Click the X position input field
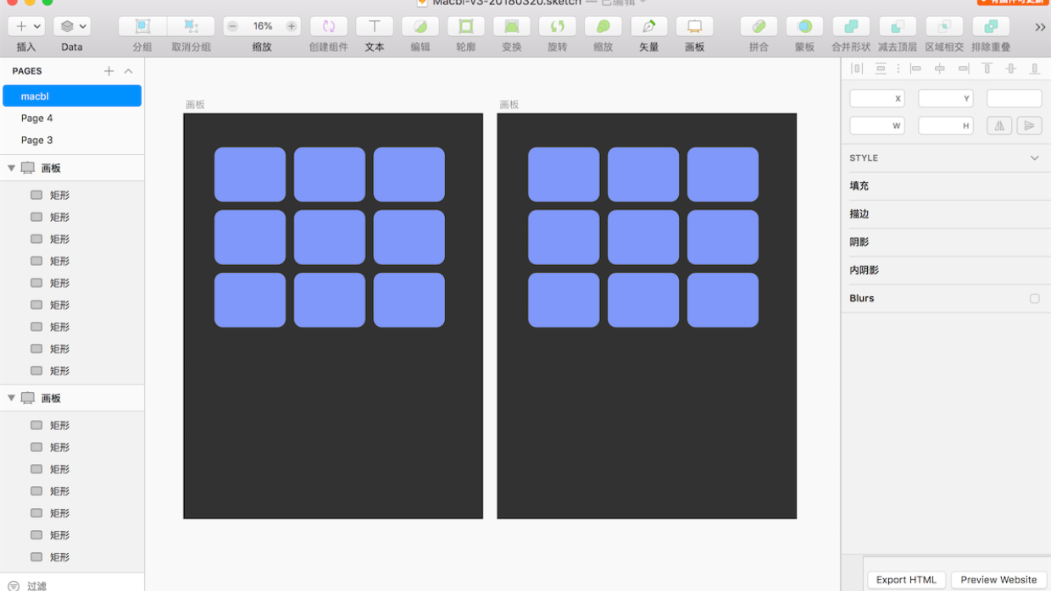The height and width of the screenshot is (591, 1051). 877,98
